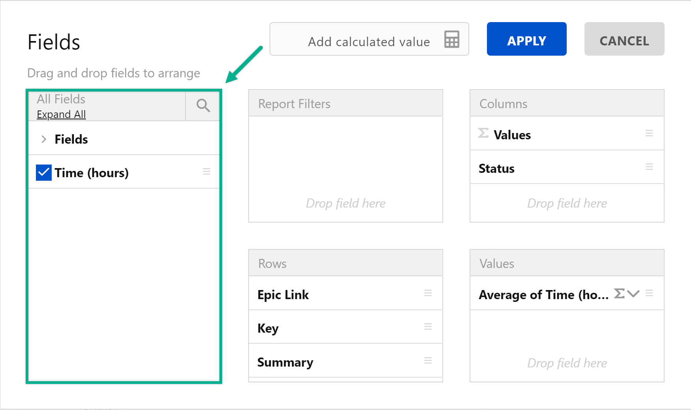Image resolution: width=691 pixels, height=410 pixels.
Task: Click the sigma icon next to Values column
Action: pos(483,133)
